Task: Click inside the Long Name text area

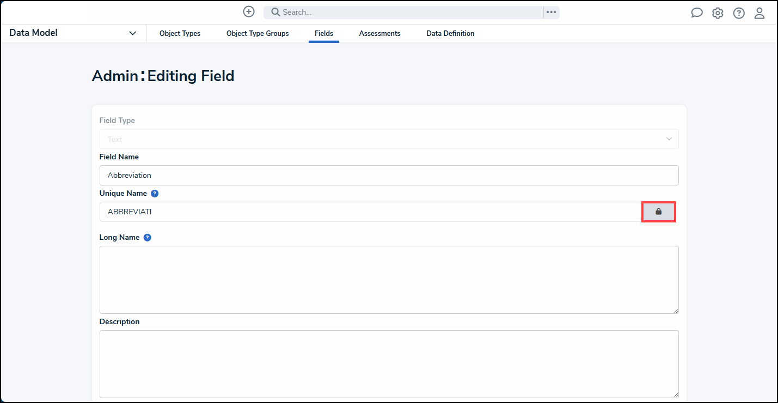Action: click(x=389, y=280)
